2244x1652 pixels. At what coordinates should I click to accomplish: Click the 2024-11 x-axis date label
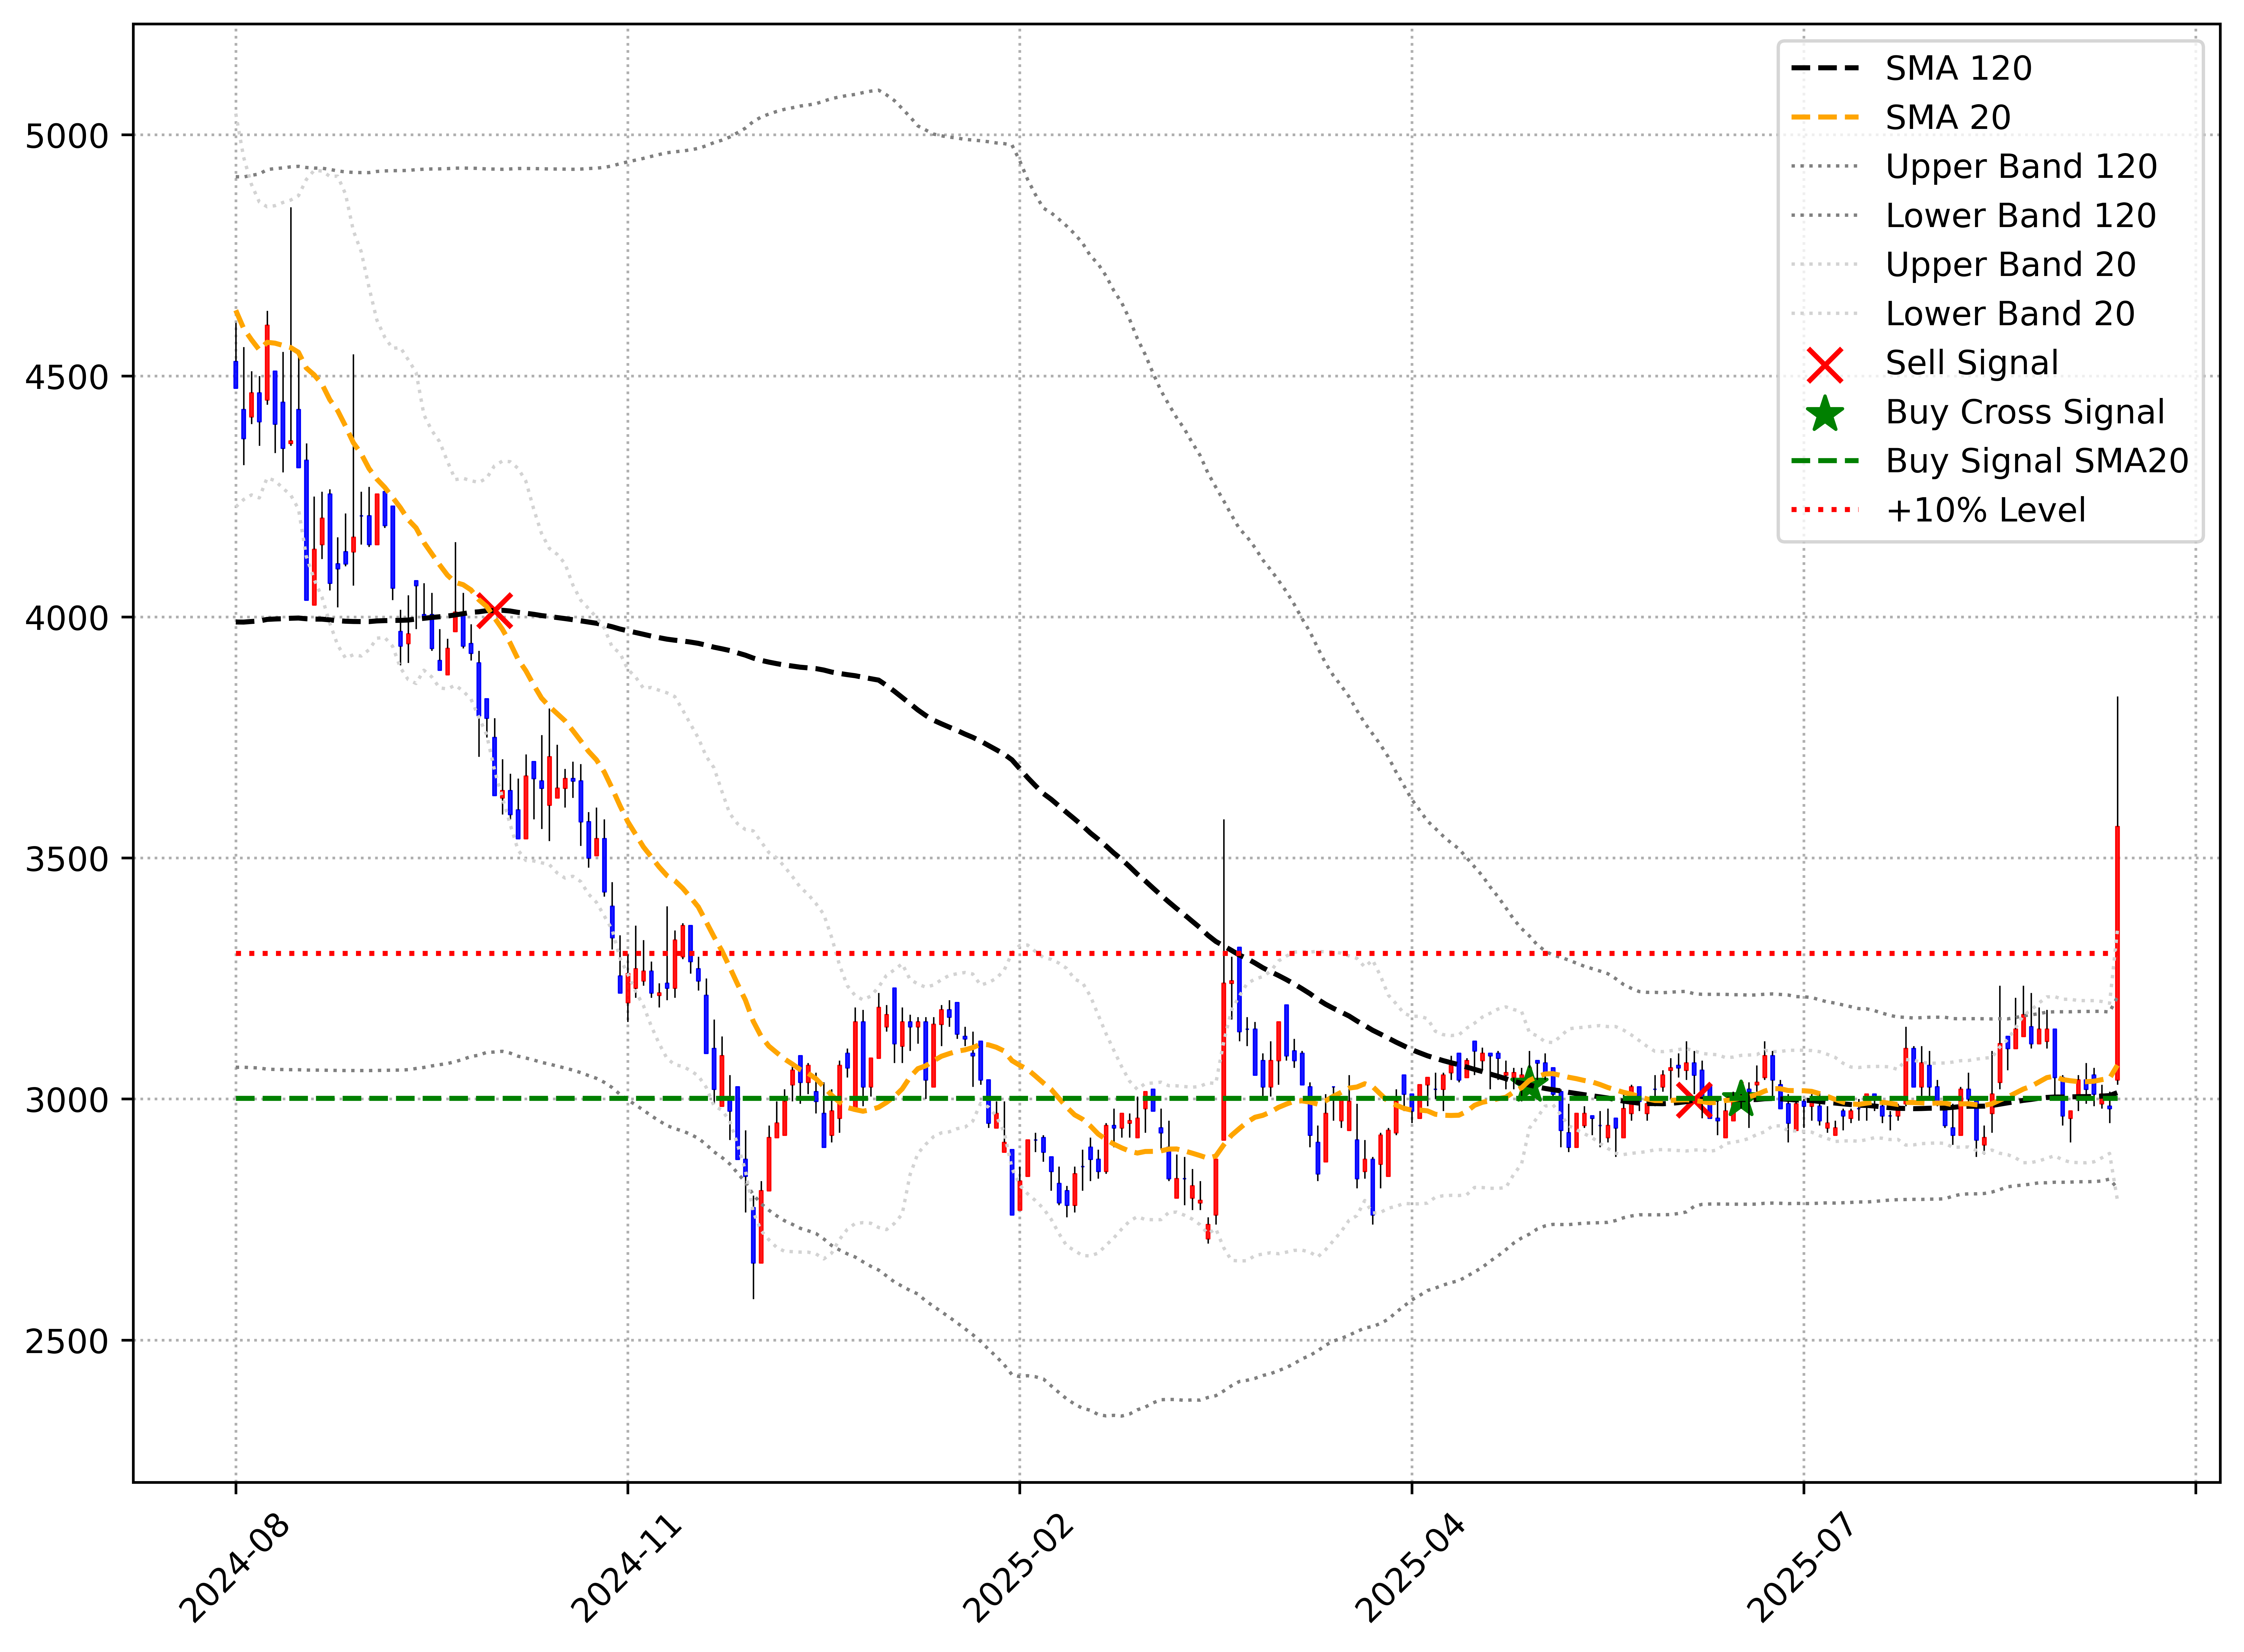click(x=627, y=1569)
